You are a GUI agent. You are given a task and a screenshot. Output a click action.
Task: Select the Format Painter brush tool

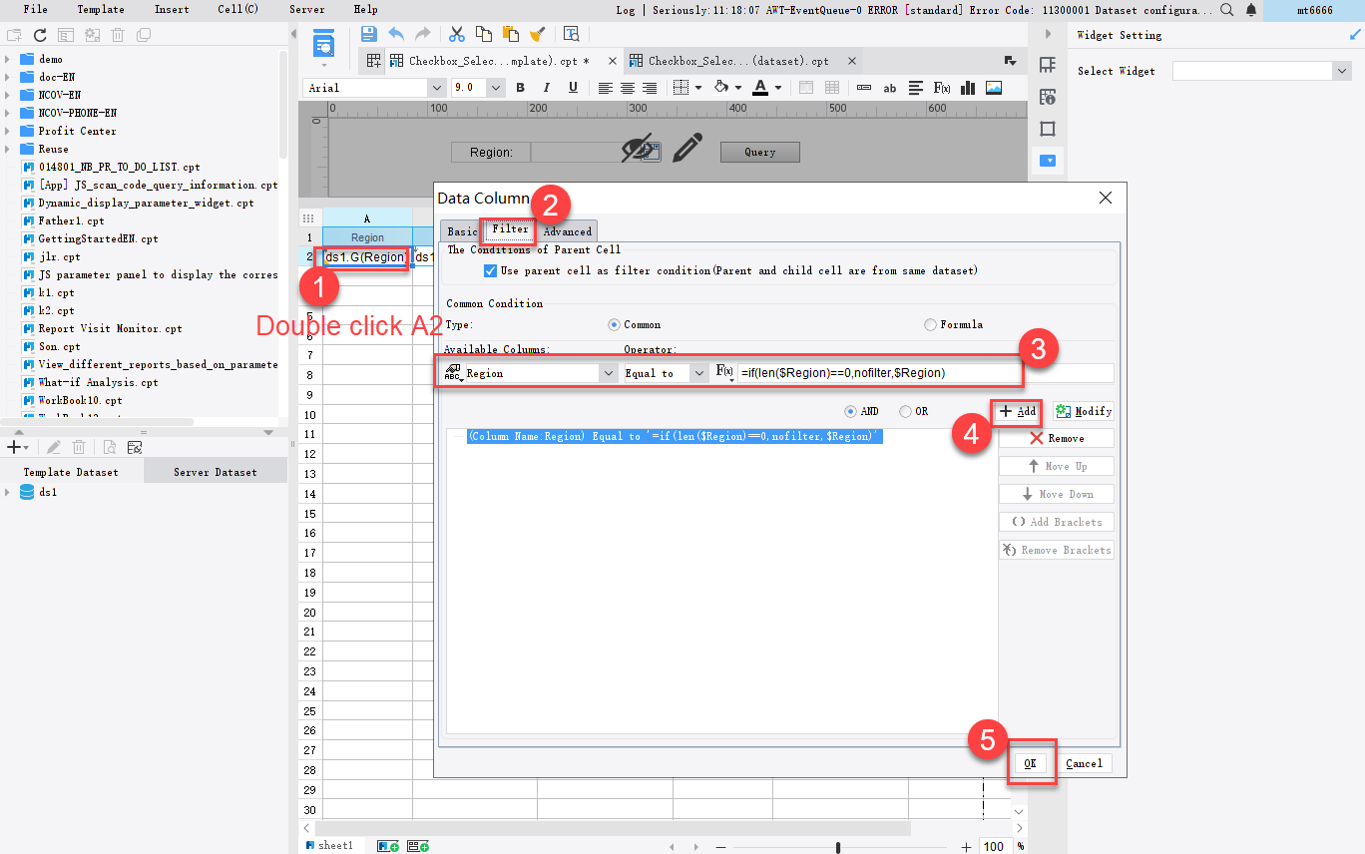point(538,33)
